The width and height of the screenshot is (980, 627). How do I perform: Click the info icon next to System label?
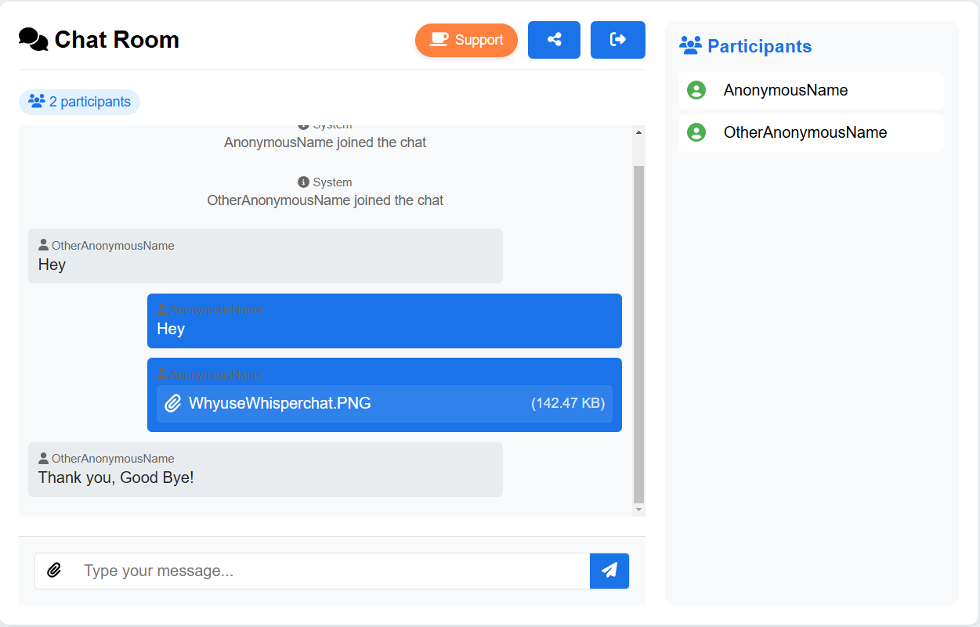(303, 182)
